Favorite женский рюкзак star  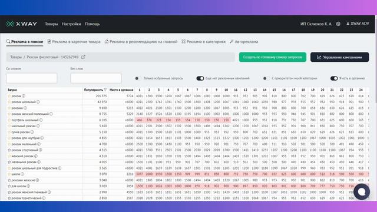pyautogui.click(x=9, y=156)
